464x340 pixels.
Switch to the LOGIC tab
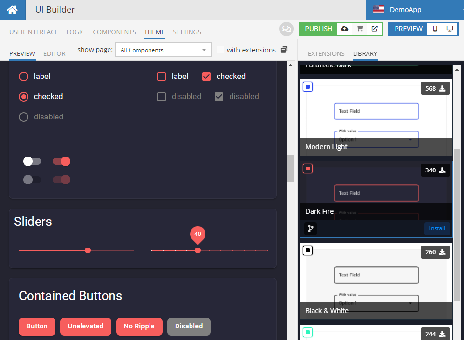75,32
